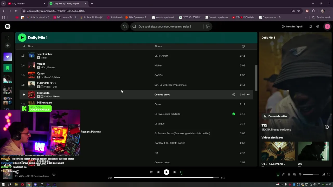Open the browse icon in search bar
Screen dimensions: 333x187
point(207,26)
